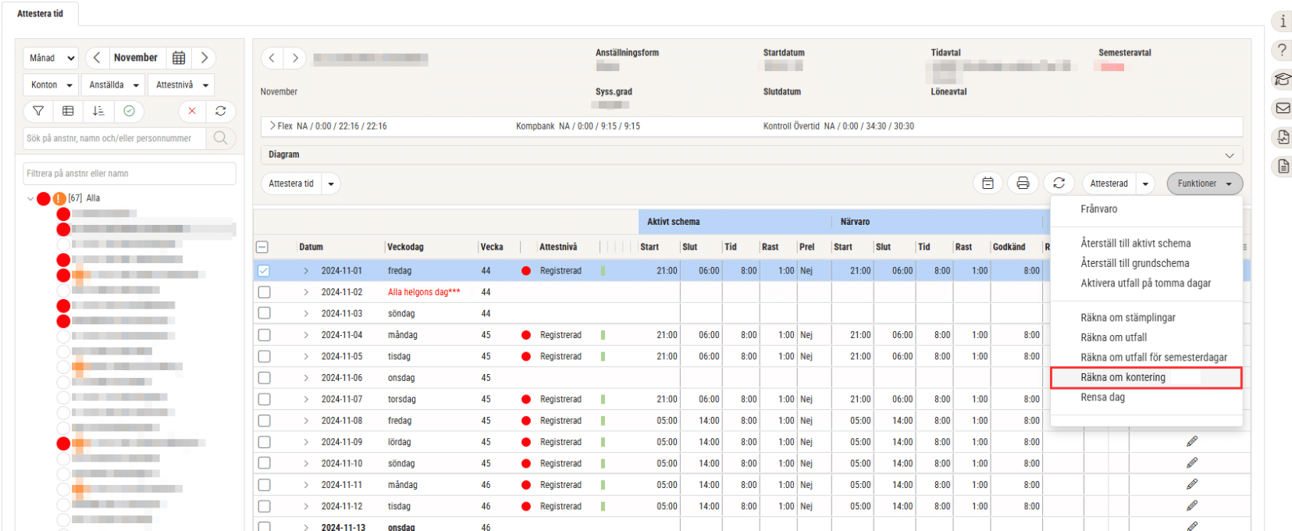Click the sort order icon in the left toolbar
The height and width of the screenshot is (531, 1292).
click(98, 111)
